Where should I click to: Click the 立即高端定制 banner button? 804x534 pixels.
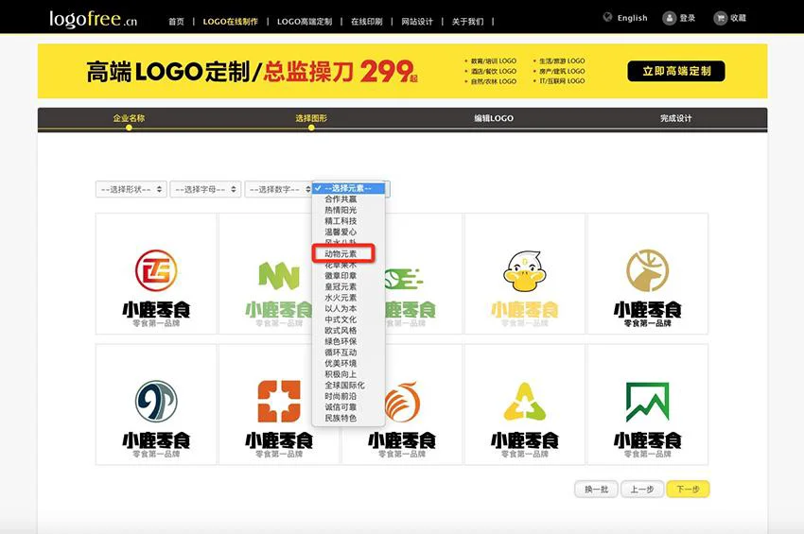tap(676, 71)
